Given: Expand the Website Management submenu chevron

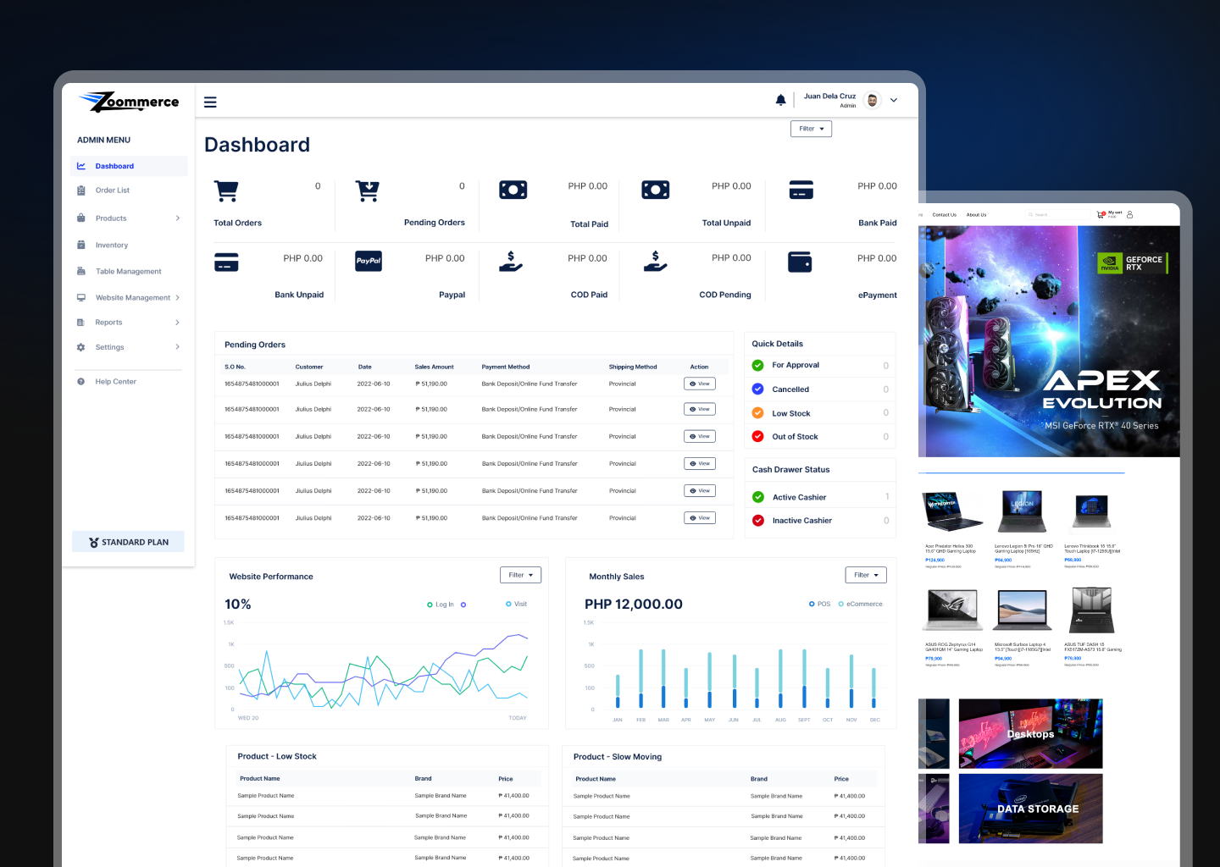Looking at the screenshot, I should click(178, 298).
